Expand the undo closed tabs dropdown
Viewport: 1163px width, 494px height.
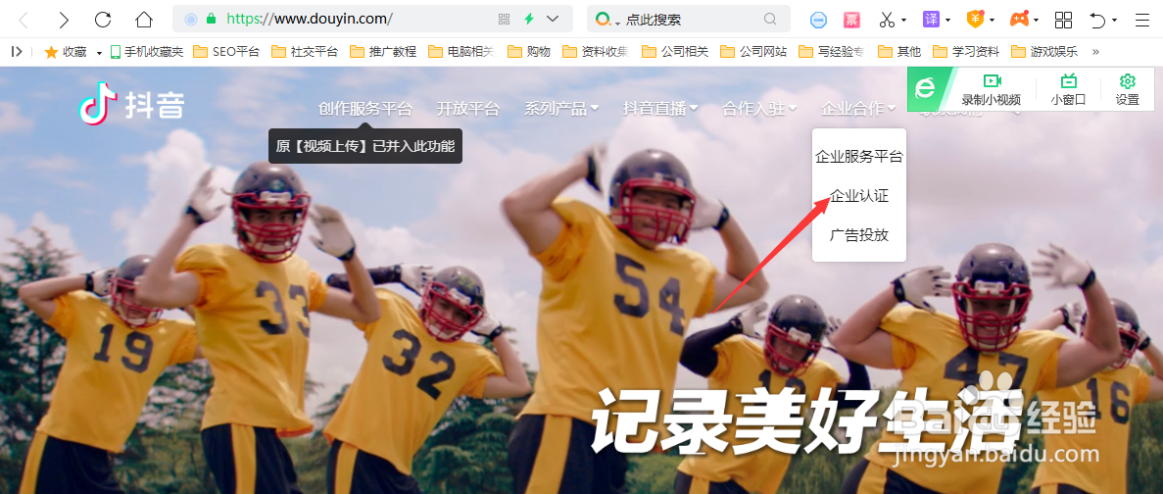pos(1115,21)
